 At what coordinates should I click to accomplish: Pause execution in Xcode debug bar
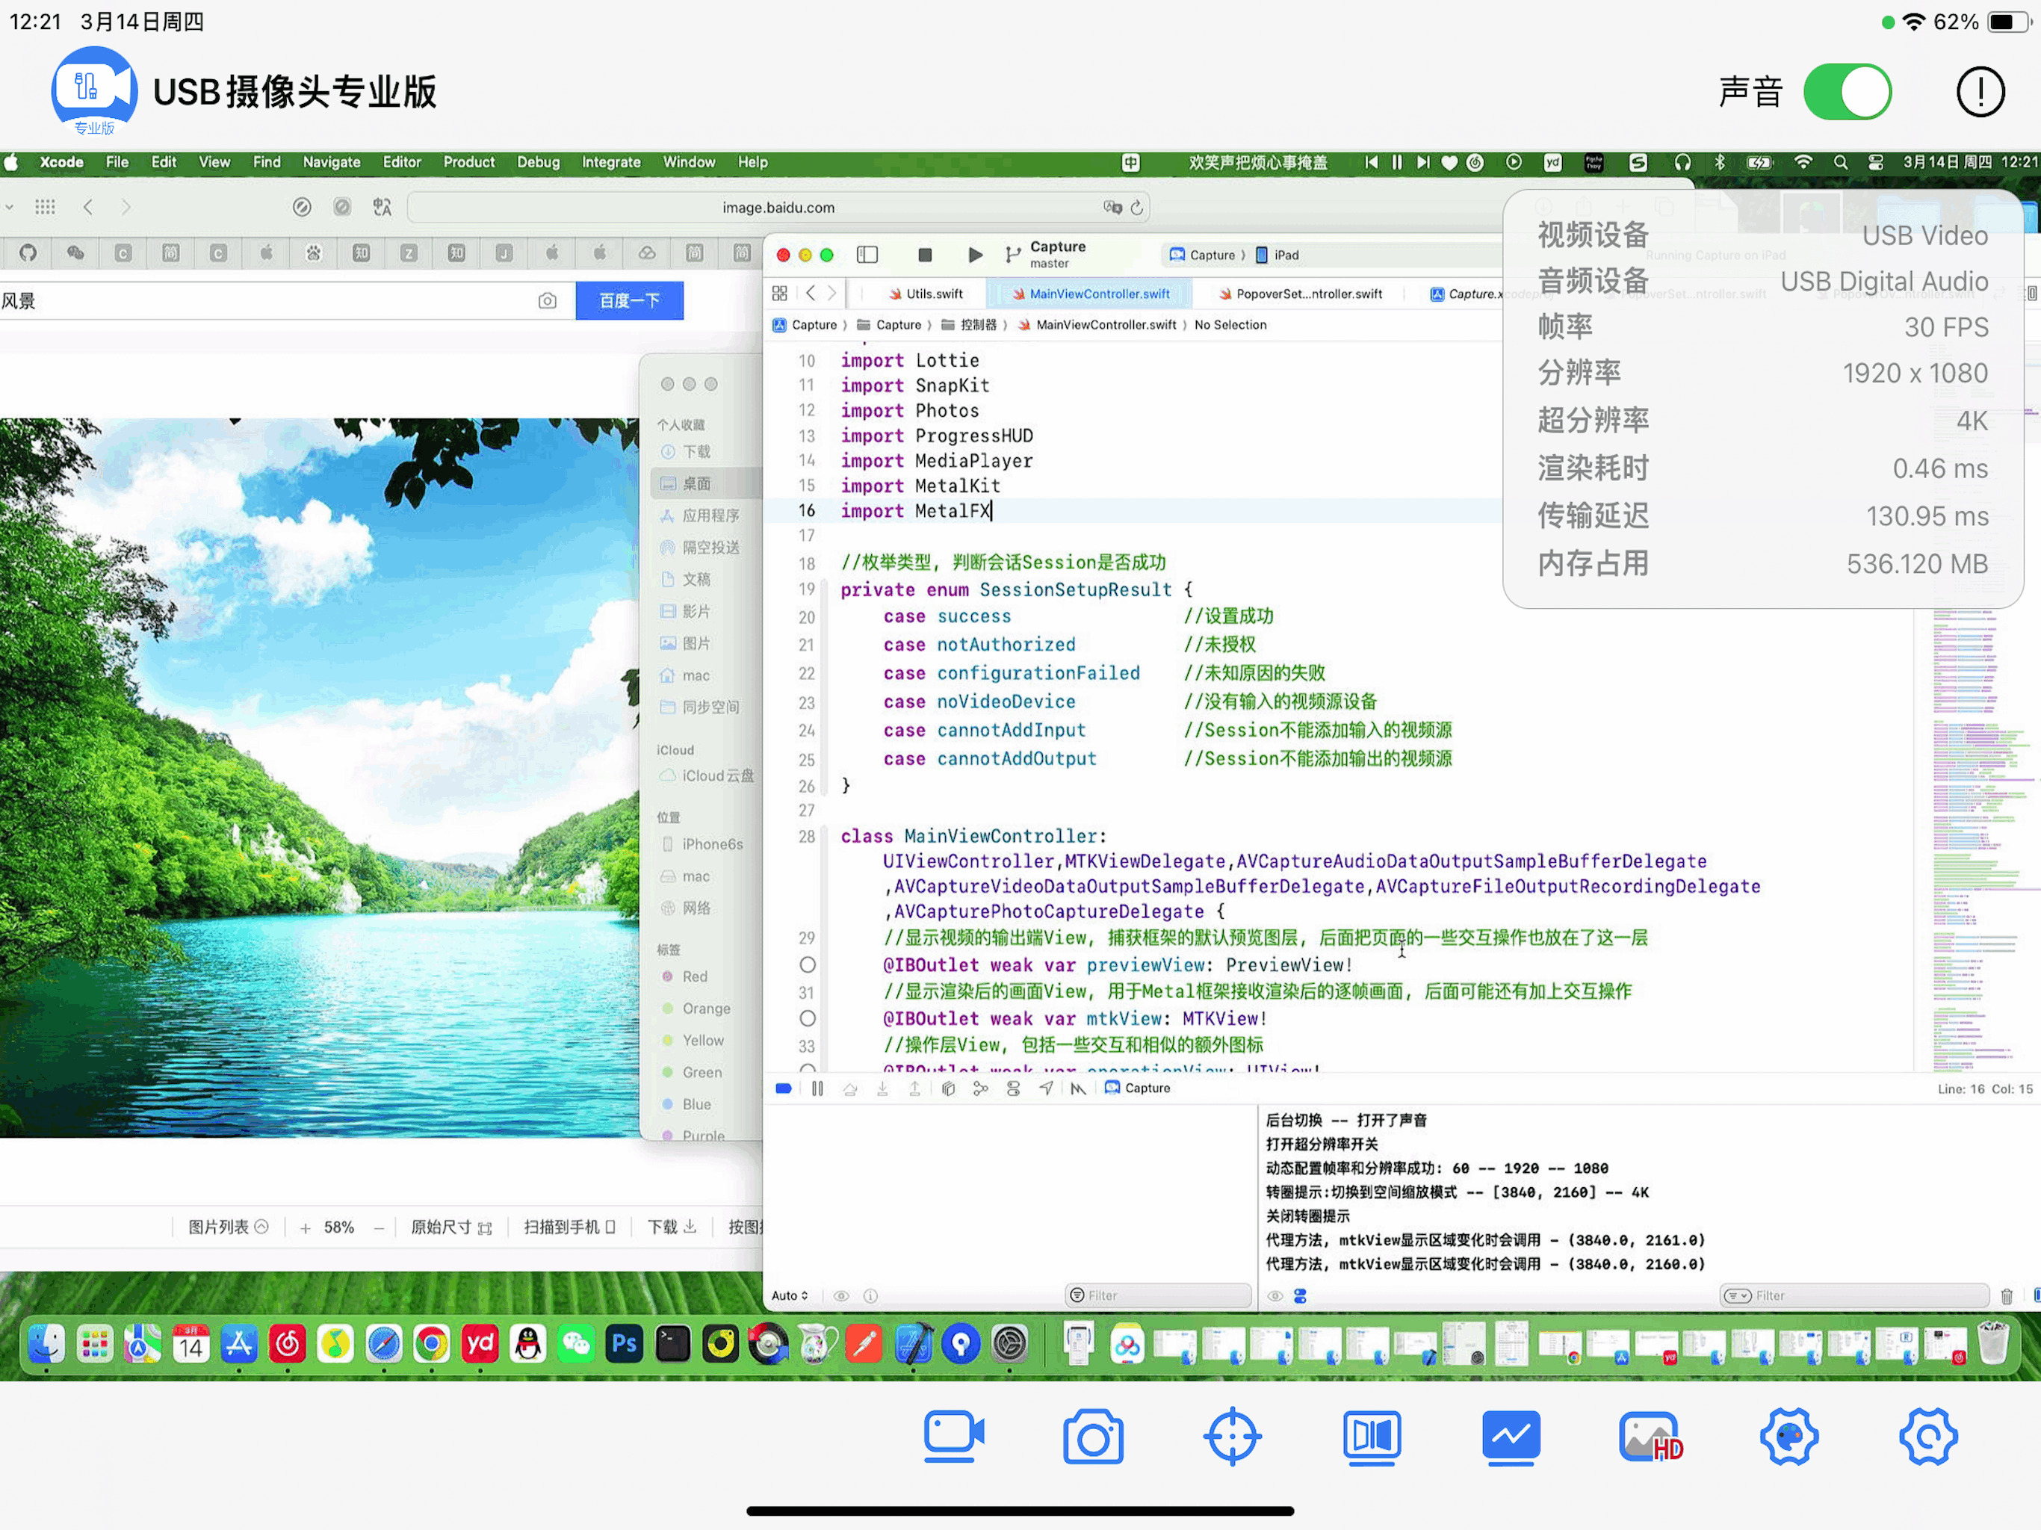point(817,1089)
